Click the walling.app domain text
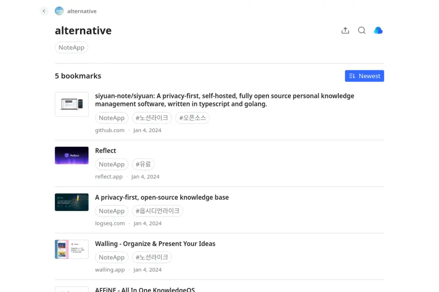Viewport: 439px width, 292px height. [x=110, y=270]
